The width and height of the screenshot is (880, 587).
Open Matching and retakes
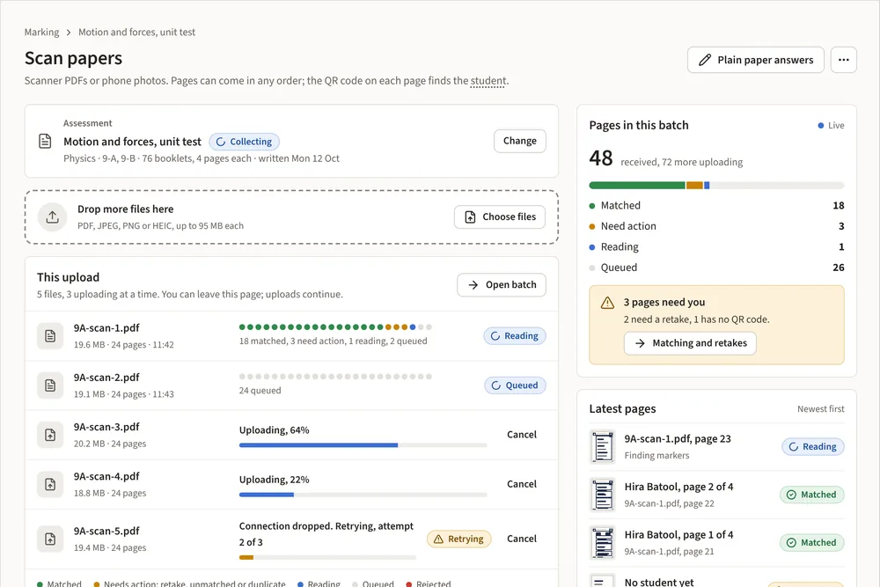(x=690, y=343)
